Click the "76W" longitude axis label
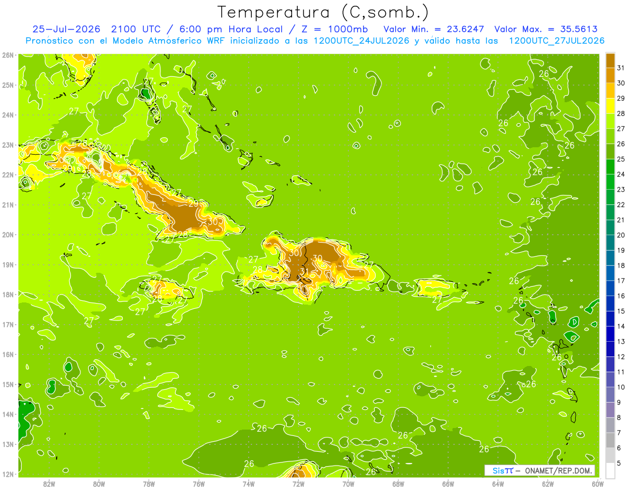The height and width of the screenshot is (491, 635). 198,484
